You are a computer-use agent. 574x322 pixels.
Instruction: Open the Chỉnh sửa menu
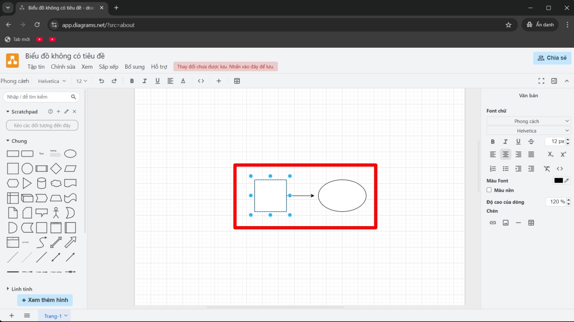pos(63,67)
